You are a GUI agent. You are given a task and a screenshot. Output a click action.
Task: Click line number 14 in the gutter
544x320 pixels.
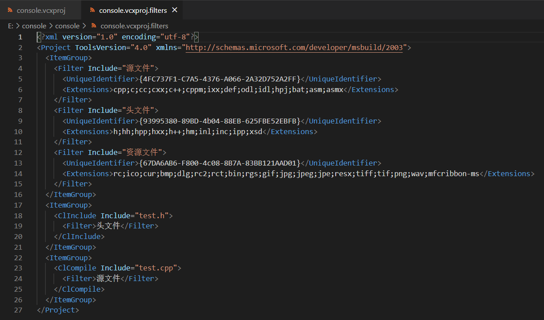tap(18, 173)
